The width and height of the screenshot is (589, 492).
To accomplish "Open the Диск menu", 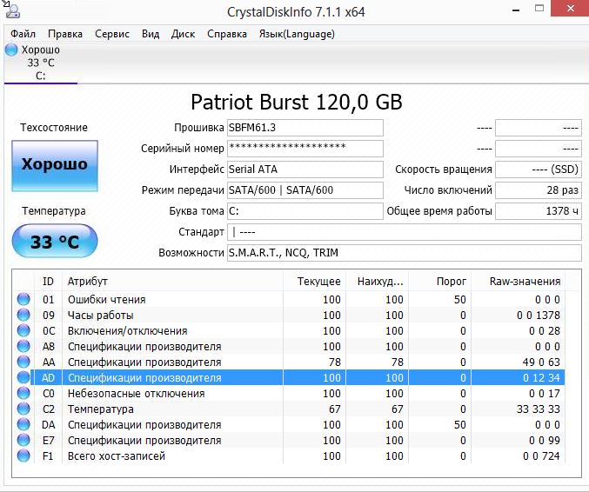I will point(183,34).
